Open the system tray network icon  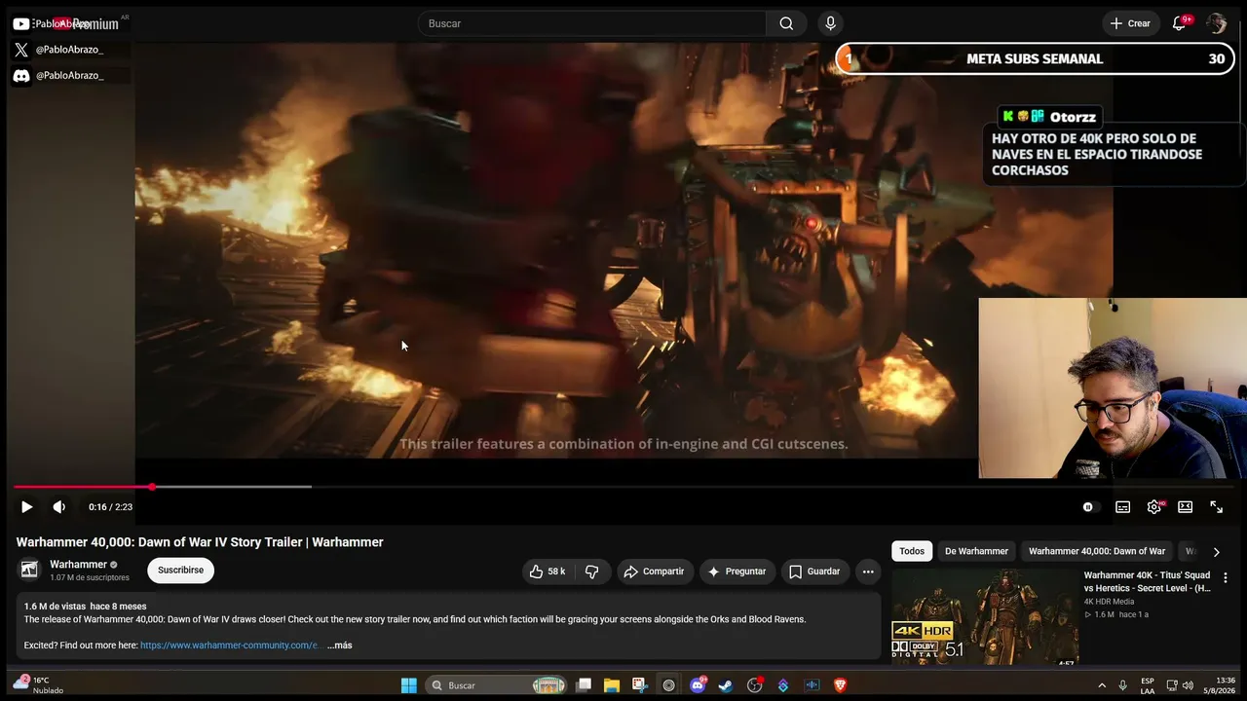(1172, 685)
